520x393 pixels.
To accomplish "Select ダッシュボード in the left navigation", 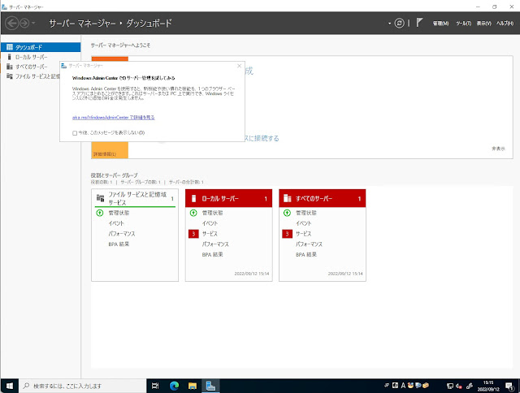I will point(41,47).
